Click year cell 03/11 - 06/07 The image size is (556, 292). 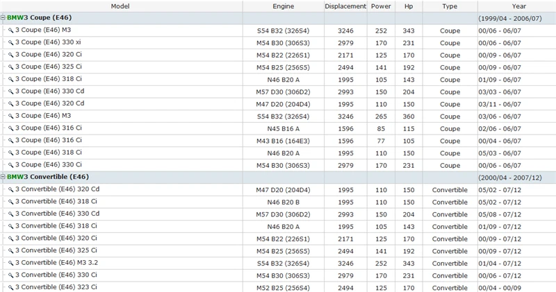point(500,105)
